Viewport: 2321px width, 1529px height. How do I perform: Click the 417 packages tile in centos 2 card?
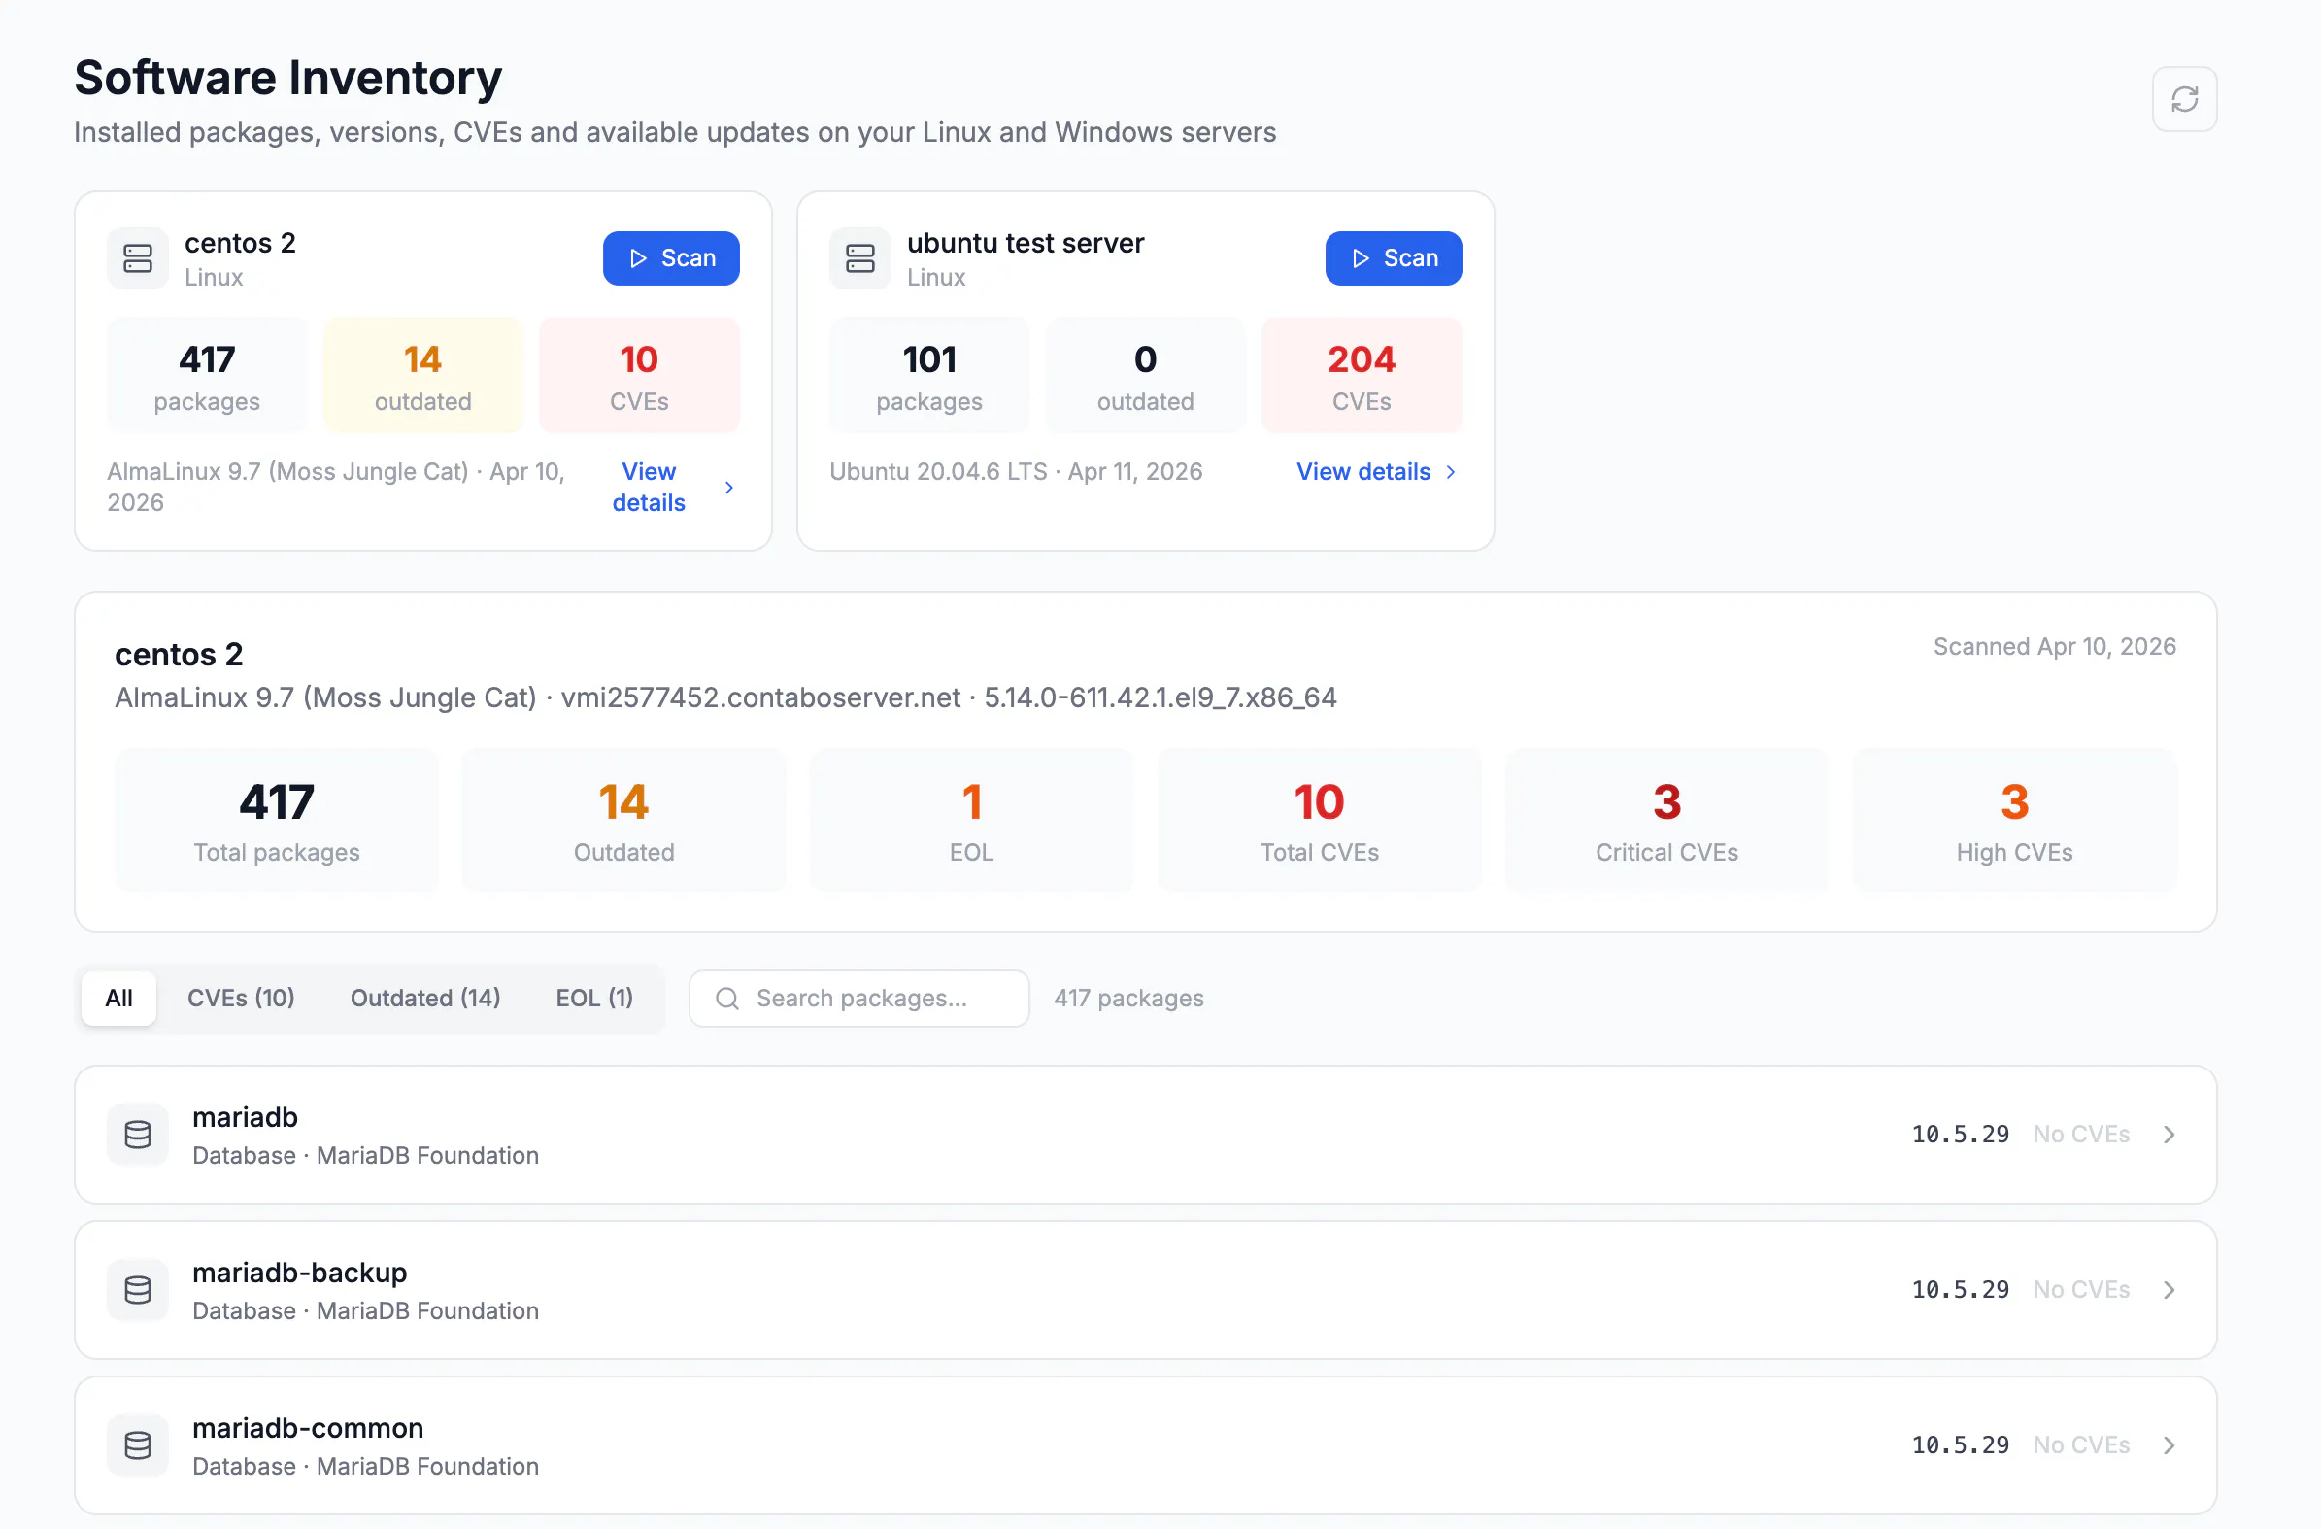tap(207, 375)
